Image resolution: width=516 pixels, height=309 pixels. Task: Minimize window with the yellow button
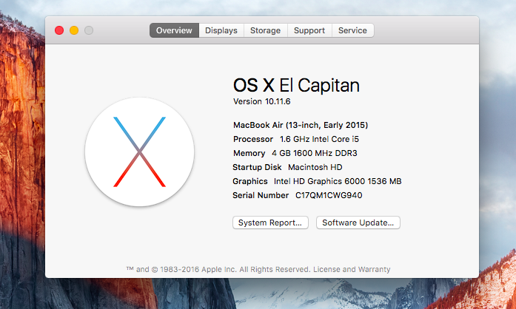(x=74, y=30)
